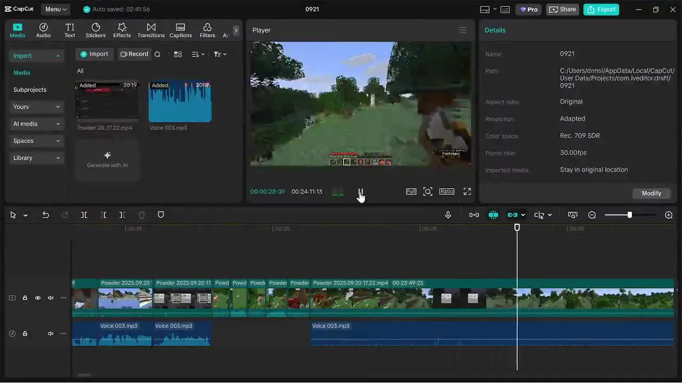
Task: Click the Record button
Action: pyautogui.click(x=134, y=54)
